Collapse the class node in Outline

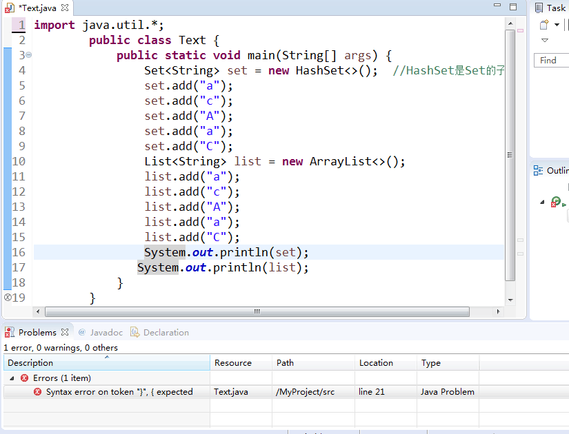pos(542,203)
